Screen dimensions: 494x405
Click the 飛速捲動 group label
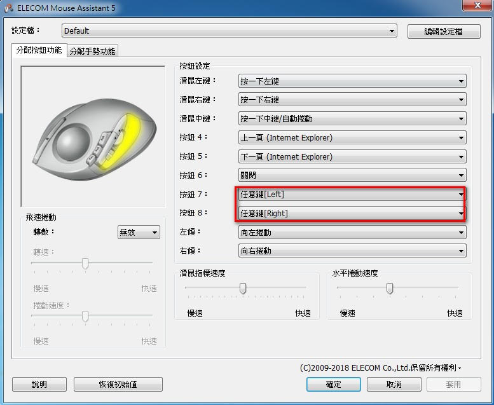click(x=41, y=217)
